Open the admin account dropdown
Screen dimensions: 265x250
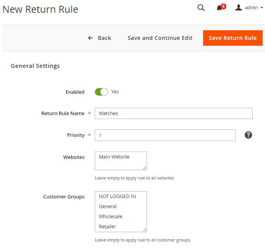[249, 8]
